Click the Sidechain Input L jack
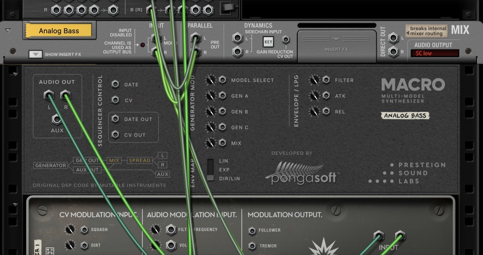Screen dimensions: 483x255 [237, 38]
